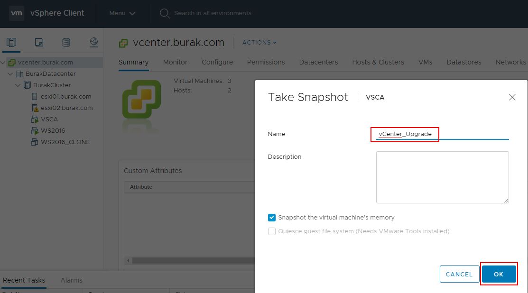
Task: Collapse the BurakCluster tree node
Action: point(18,85)
